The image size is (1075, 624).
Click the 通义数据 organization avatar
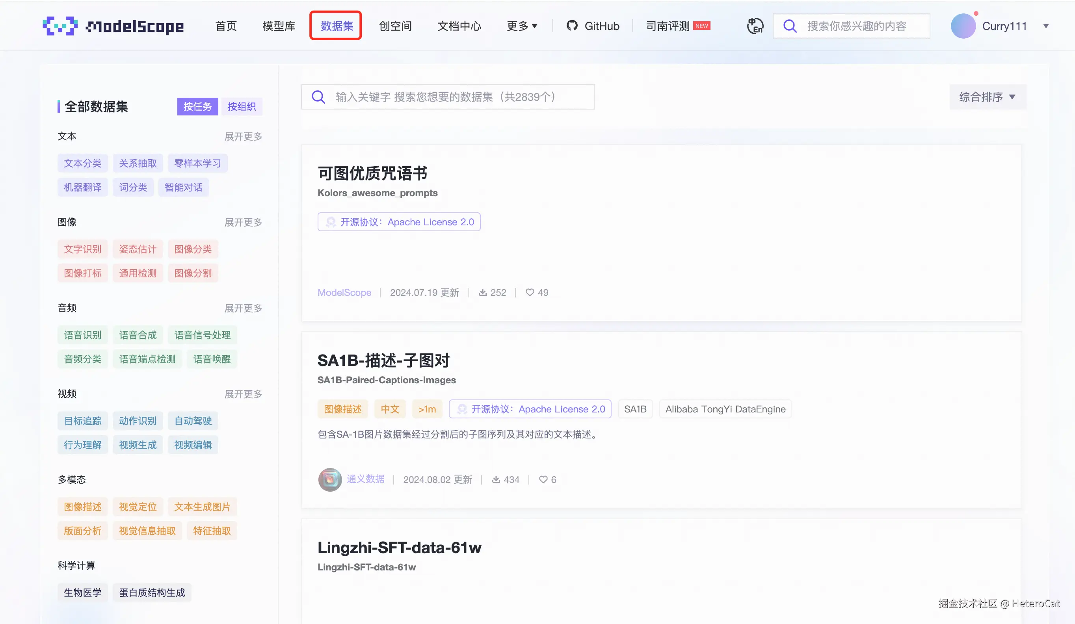330,479
